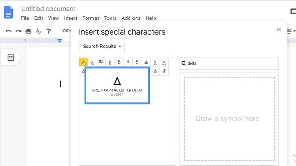Viewport: 296px width, 166px height.
Task: Open the Format menu
Action: point(91,18)
